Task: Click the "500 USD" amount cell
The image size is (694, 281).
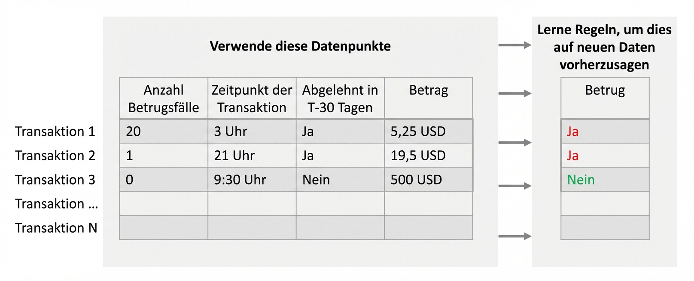Action: (416, 180)
